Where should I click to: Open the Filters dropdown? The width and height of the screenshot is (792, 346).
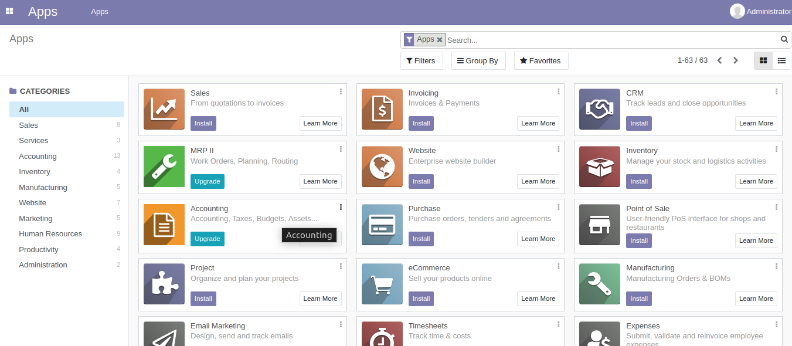coord(422,60)
